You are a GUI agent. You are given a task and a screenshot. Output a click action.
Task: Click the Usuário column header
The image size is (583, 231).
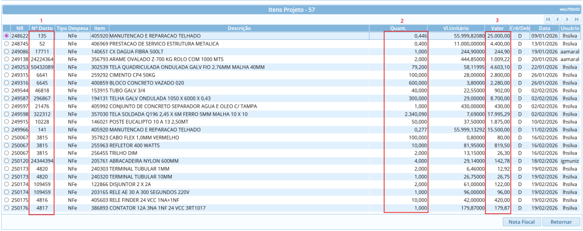(x=569, y=28)
